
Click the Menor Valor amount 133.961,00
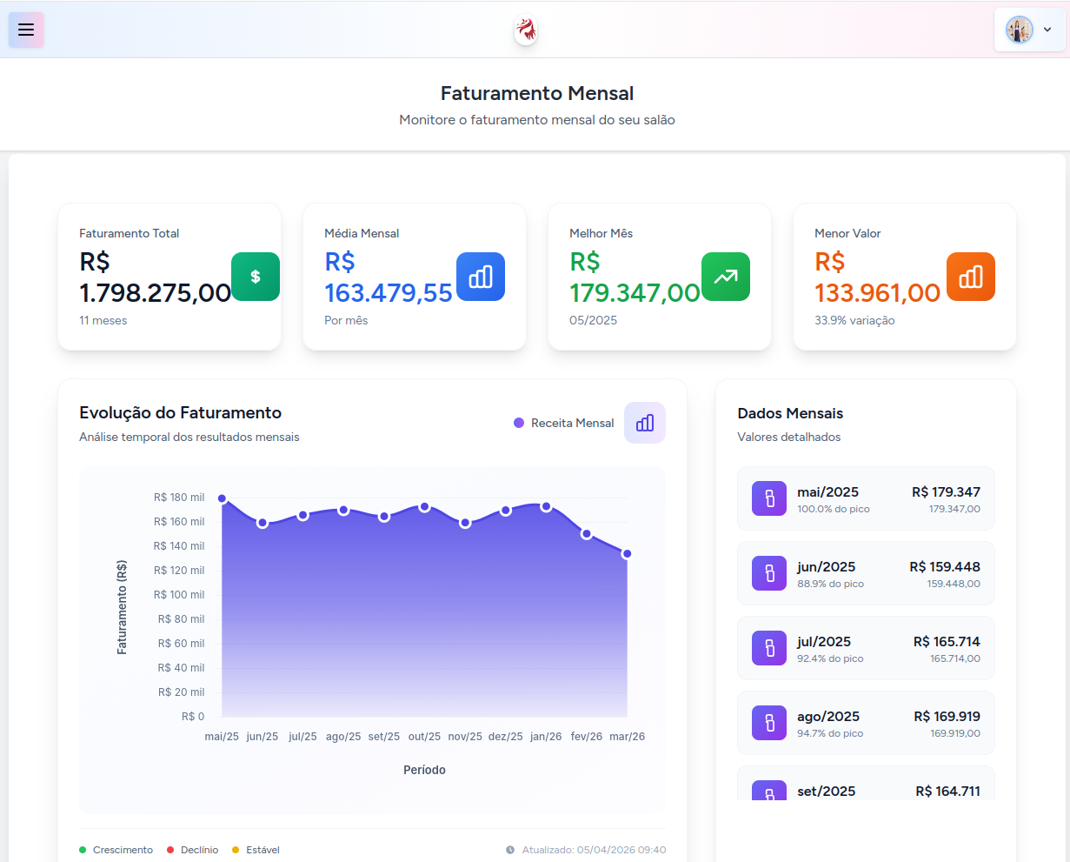pyautogui.click(x=878, y=292)
